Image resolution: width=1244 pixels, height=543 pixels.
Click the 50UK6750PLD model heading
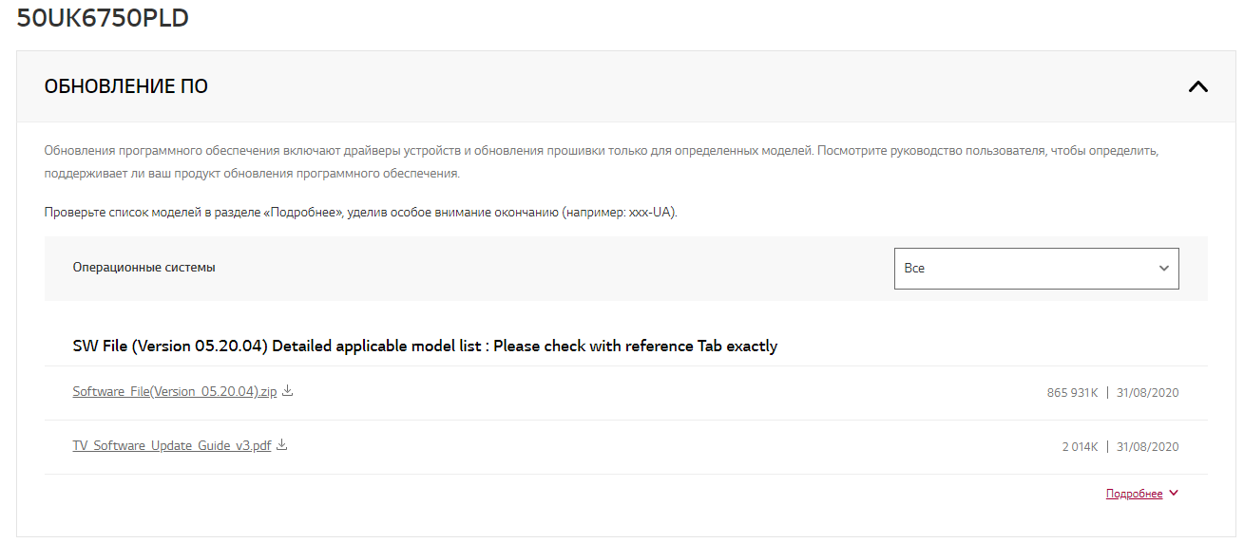click(103, 18)
